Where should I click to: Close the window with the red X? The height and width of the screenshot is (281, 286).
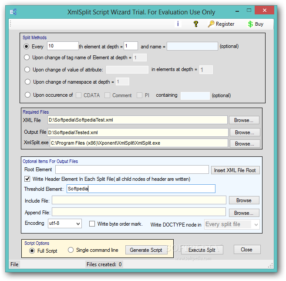coord(265,10)
